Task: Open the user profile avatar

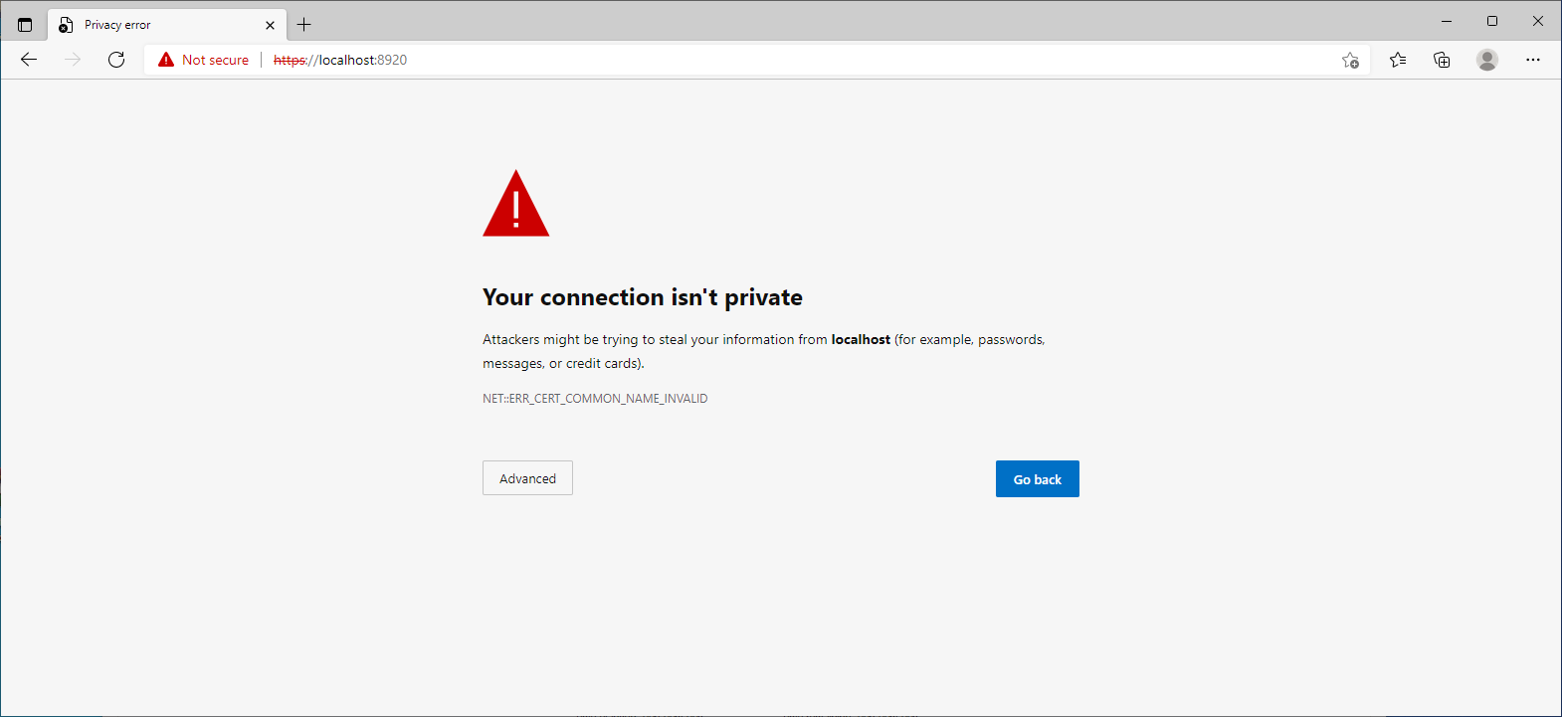Action: click(x=1487, y=60)
